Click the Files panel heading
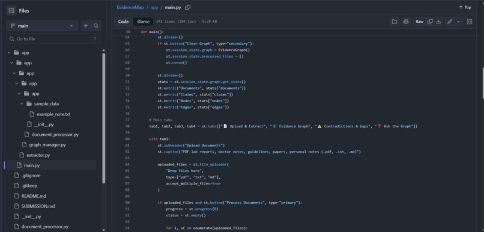 pyautogui.click(x=24, y=10)
